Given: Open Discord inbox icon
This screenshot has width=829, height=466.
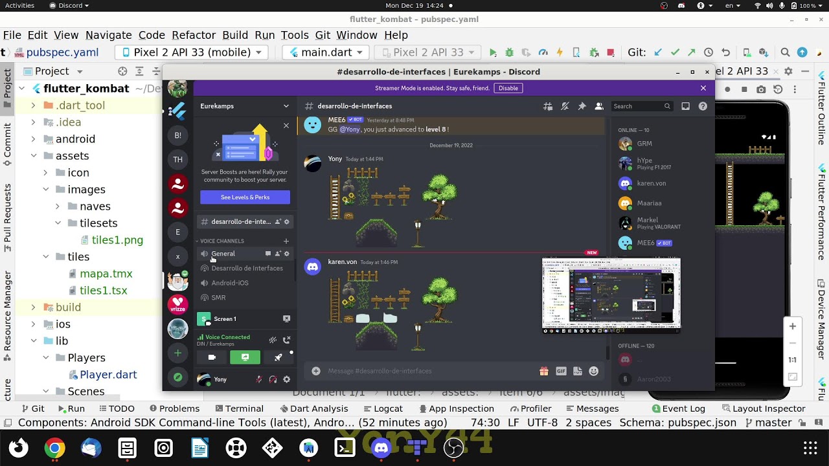Looking at the screenshot, I should tap(685, 106).
